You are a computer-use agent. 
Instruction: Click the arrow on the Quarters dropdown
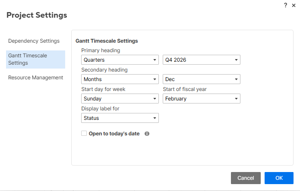pyautogui.click(x=155, y=60)
